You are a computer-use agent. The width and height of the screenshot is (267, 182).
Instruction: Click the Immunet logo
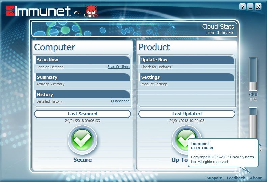coord(38,11)
